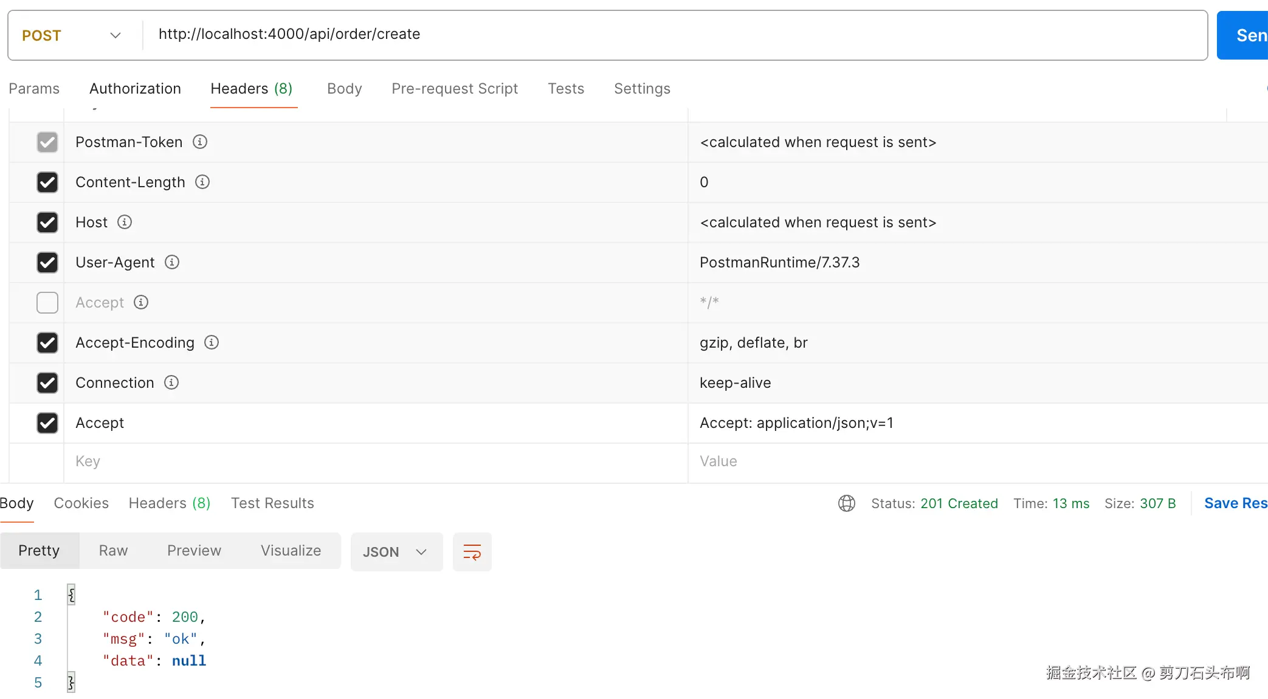Click info icon beside Content-Length header
1268x699 pixels.
click(202, 182)
